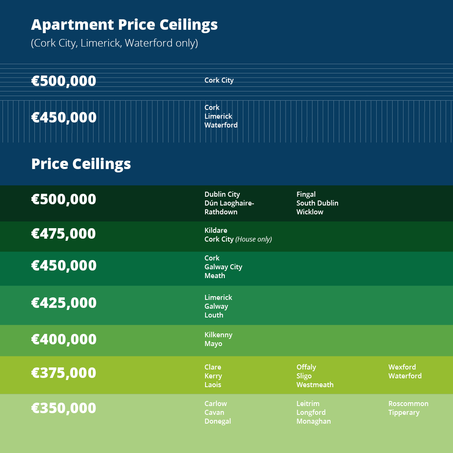Click "Wexford" in the €375,000 row
The image size is (453, 453).
402,367
